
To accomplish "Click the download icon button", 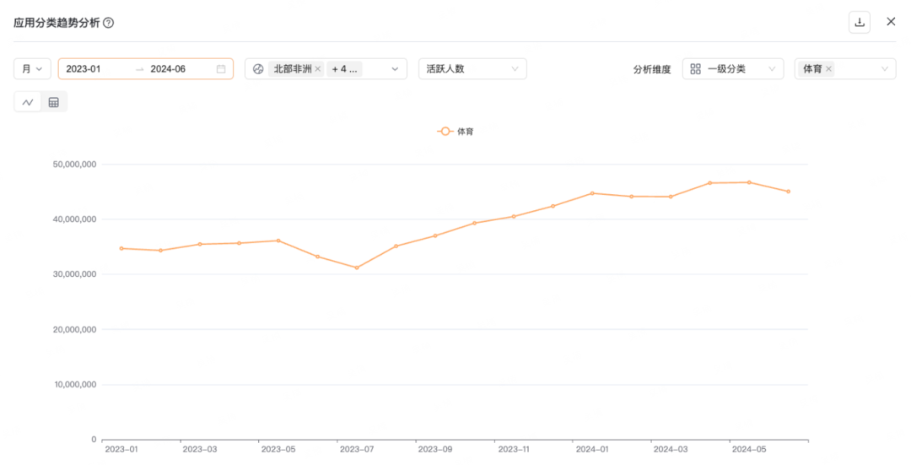I will point(860,22).
